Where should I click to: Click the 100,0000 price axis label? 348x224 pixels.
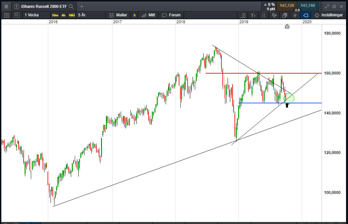click(332, 192)
